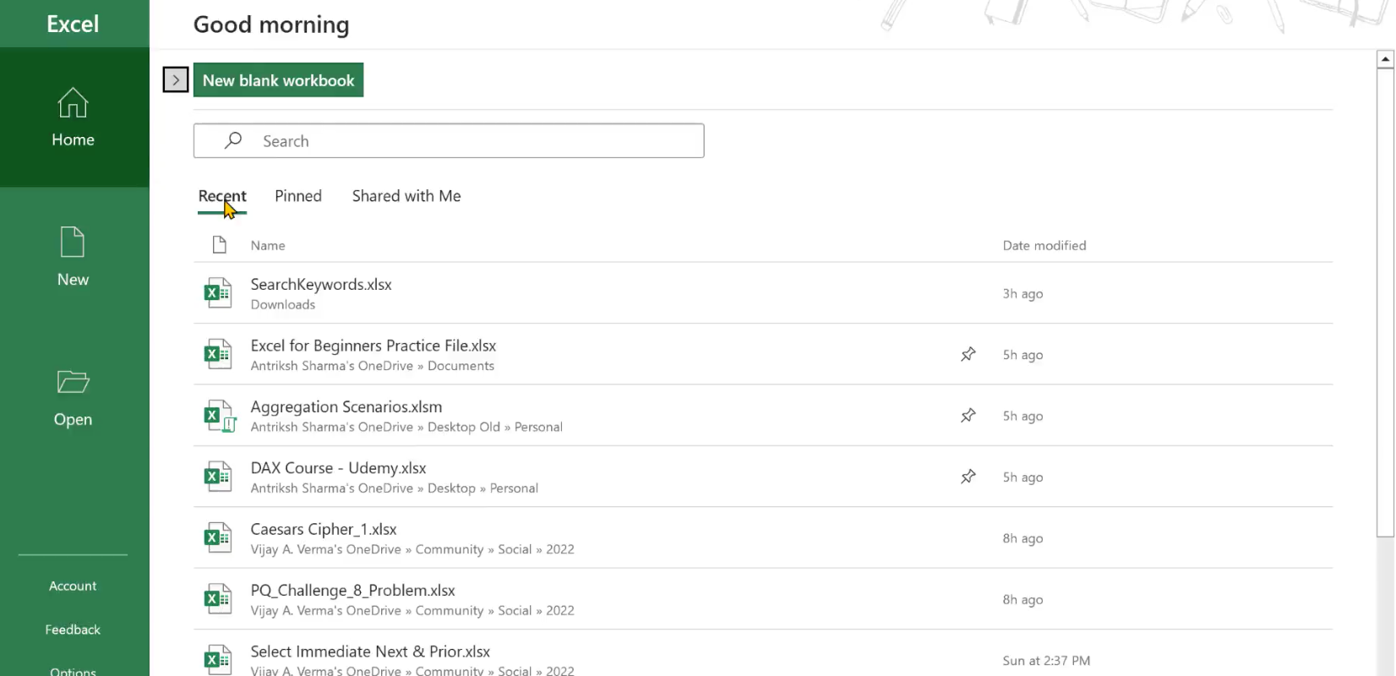Sort the list by Date modified header
This screenshot has width=1396, height=676.
coord(1044,245)
